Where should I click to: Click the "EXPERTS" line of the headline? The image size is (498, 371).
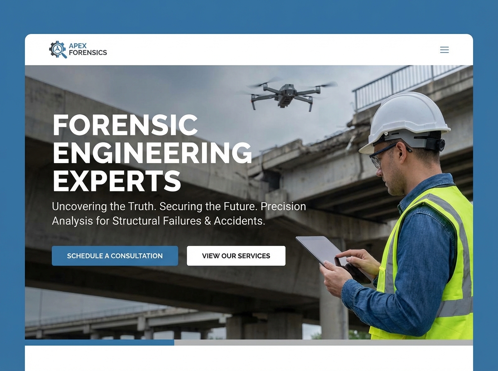116,181
